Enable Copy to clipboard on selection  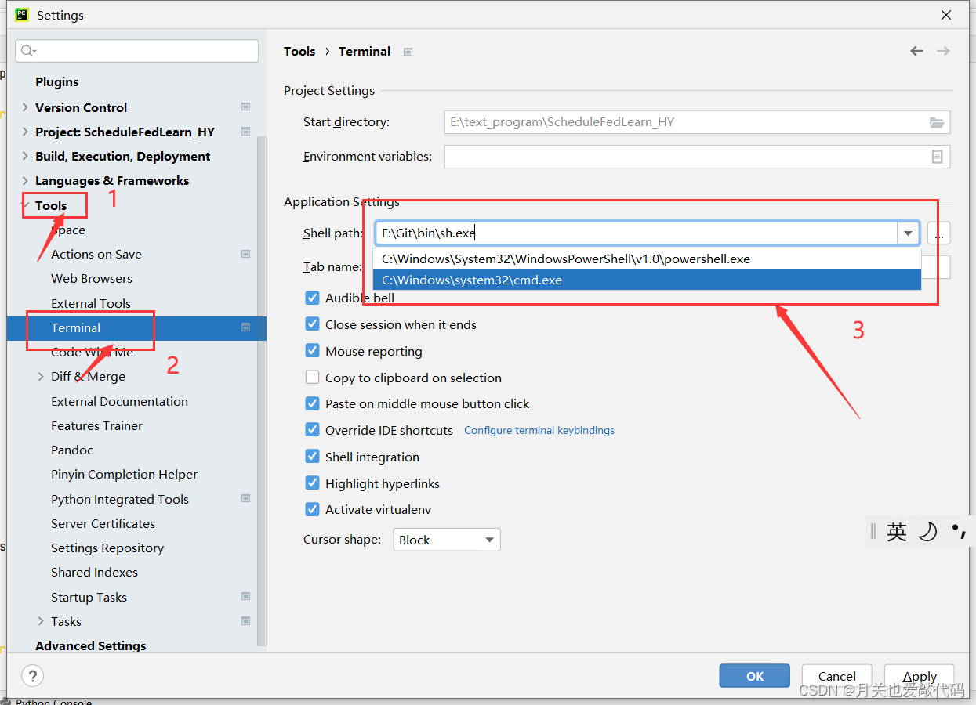pyautogui.click(x=312, y=378)
